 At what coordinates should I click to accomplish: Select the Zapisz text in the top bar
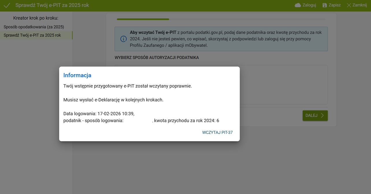[335, 5]
